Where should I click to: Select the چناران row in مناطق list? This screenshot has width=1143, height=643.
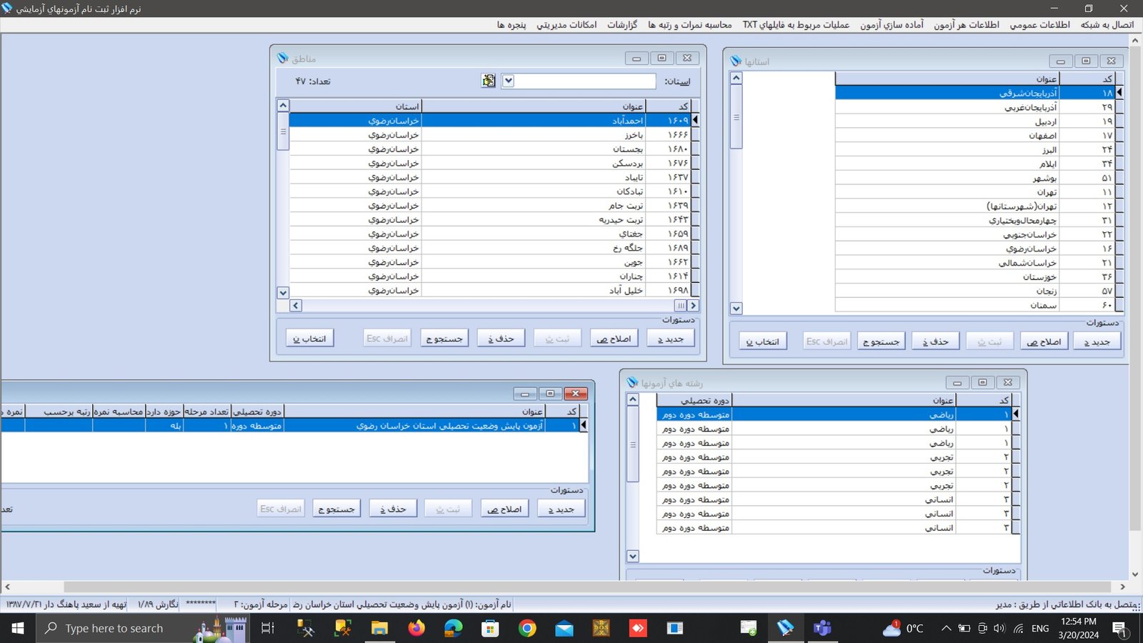pos(490,276)
